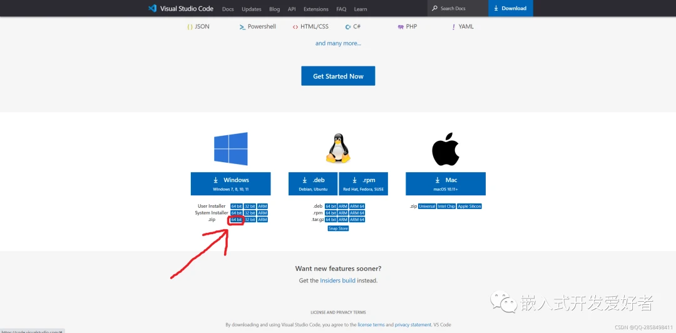Click the 'Want new features sooner?' heading

tap(338, 269)
